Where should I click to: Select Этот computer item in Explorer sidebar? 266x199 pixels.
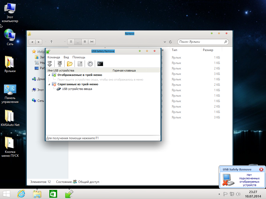click(38, 90)
